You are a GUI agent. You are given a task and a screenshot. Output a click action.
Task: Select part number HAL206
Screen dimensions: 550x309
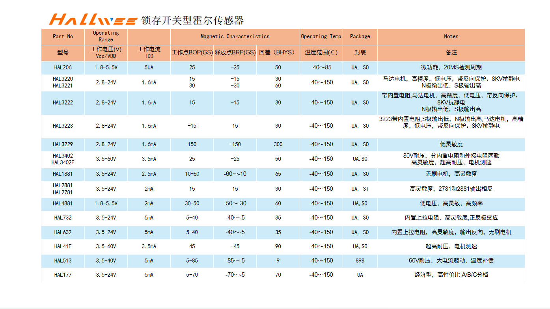coord(63,67)
